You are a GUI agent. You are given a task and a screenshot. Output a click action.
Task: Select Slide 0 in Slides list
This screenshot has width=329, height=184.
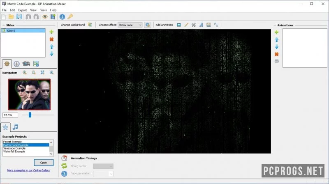pyautogui.click(x=23, y=30)
